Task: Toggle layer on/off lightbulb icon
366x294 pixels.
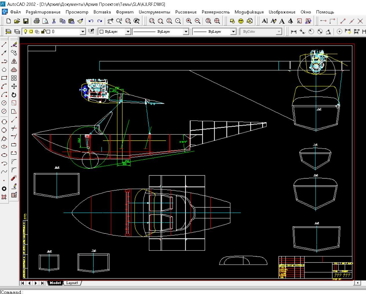Action: (x=25, y=31)
